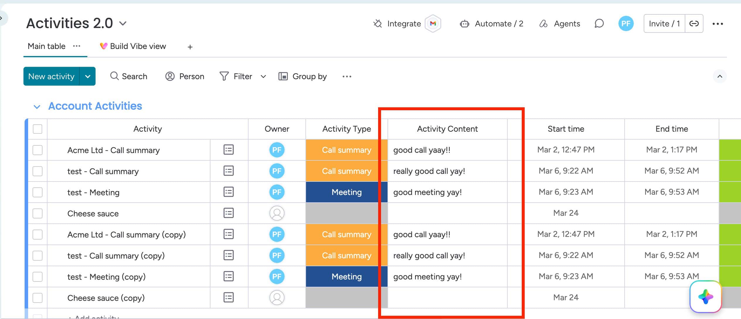This screenshot has width=741, height=319.
Task: Open updates icon for Cheese sauce row
Action: (228, 213)
